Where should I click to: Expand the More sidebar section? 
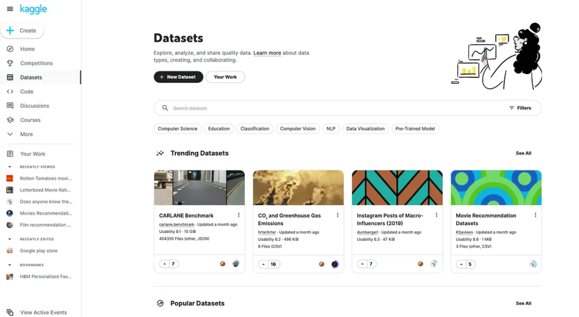tap(10, 134)
